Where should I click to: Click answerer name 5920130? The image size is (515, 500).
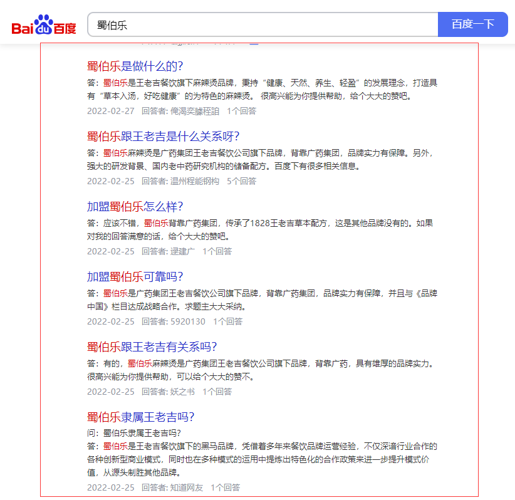pyautogui.click(x=187, y=321)
